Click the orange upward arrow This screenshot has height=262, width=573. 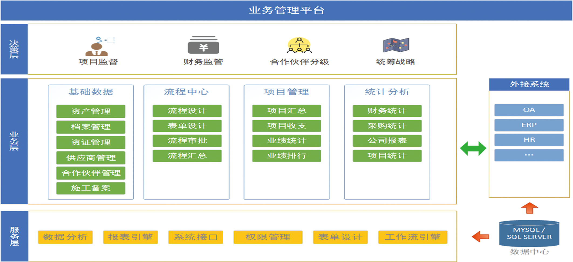click(x=529, y=208)
